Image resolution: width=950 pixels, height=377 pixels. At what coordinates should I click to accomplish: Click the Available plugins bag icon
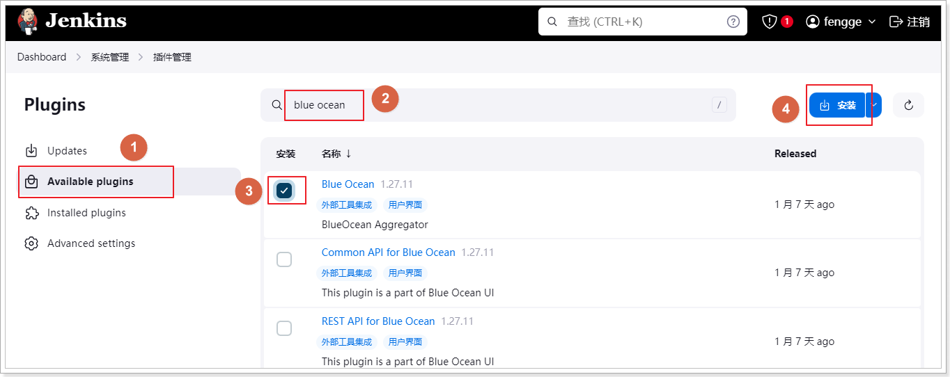pos(31,182)
